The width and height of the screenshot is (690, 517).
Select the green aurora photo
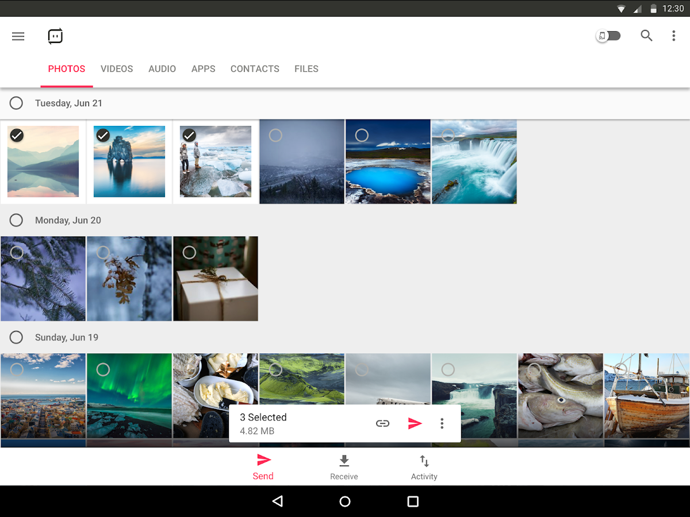(x=103, y=369)
